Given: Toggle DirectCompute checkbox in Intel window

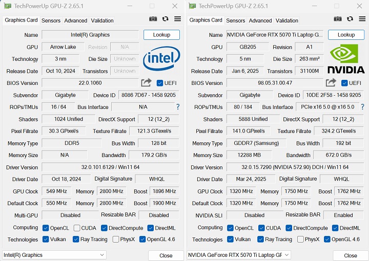Looking at the screenshot, I should click(x=104, y=228).
